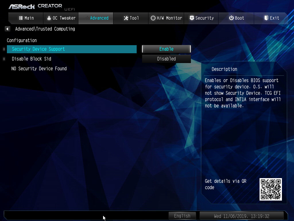
Task: Click the OC Tweaker flame icon
Action: (49, 18)
